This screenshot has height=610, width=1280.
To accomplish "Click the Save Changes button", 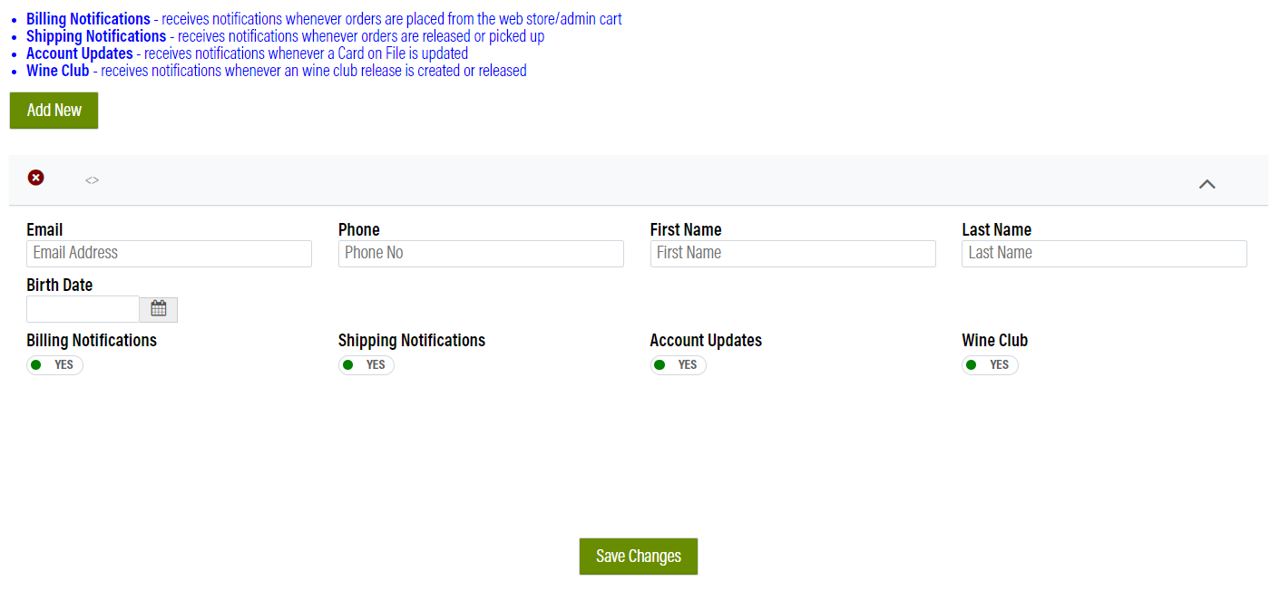I will (638, 556).
